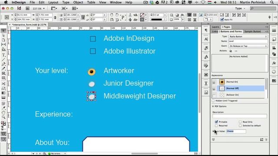Image resolution: width=278 pixels, height=156 pixels.
Task: Click the fill and stroke swatch in toolbox
Action: pos(3,123)
